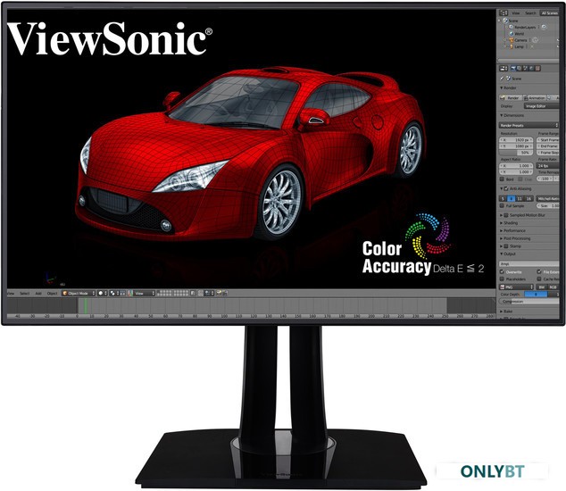Select anti-aliasing samples 16
The height and width of the screenshot is (491, 566).
point(529,198)
